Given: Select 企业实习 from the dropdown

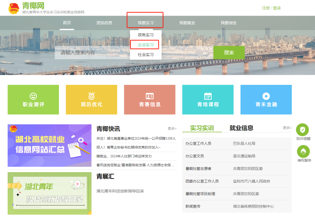Looking at the screenshot, I should [146, 45].
